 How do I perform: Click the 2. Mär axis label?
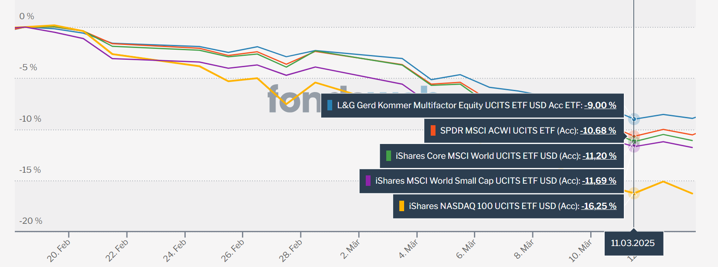coord(350,249)
